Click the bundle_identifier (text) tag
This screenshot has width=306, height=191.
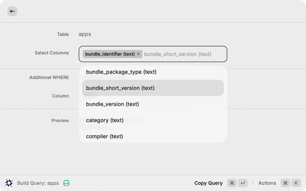point(109,54)
